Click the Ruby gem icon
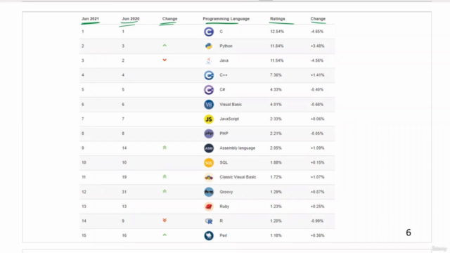The width and height of the screenshot is (450, 253). (209, 207)
